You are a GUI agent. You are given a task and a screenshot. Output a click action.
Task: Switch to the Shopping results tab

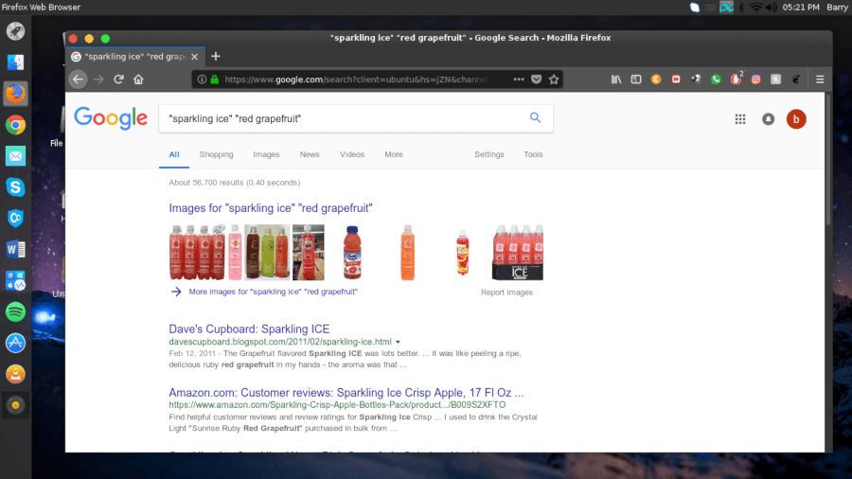coord(216,154)
